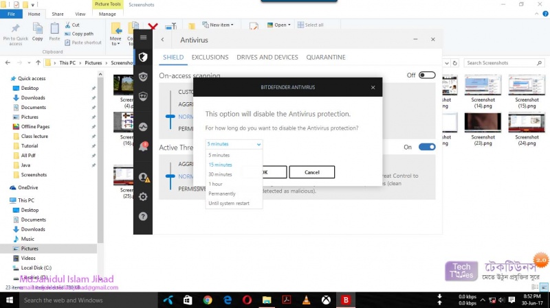The width and height of the screenshot is (550, 308).
Task: Open the Opera taskbar icon
Action: tap(247, 300)
